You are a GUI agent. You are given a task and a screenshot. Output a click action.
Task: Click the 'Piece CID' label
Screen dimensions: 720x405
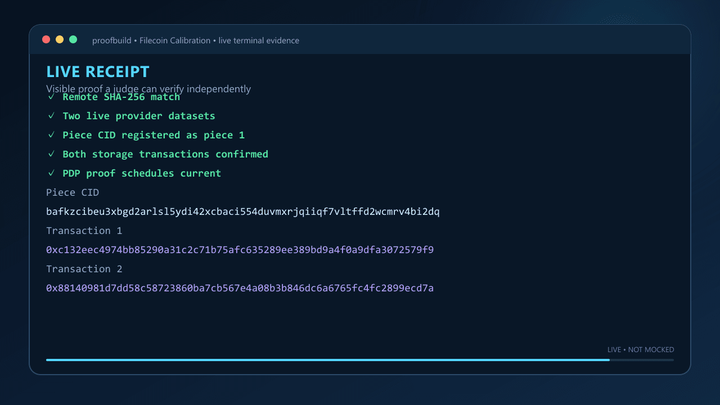point(73,192)
